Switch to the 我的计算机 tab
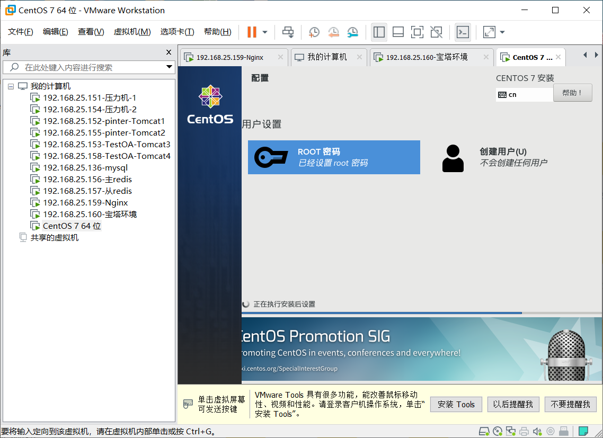Screen dimensions: 603x438 tap(327, 57)
